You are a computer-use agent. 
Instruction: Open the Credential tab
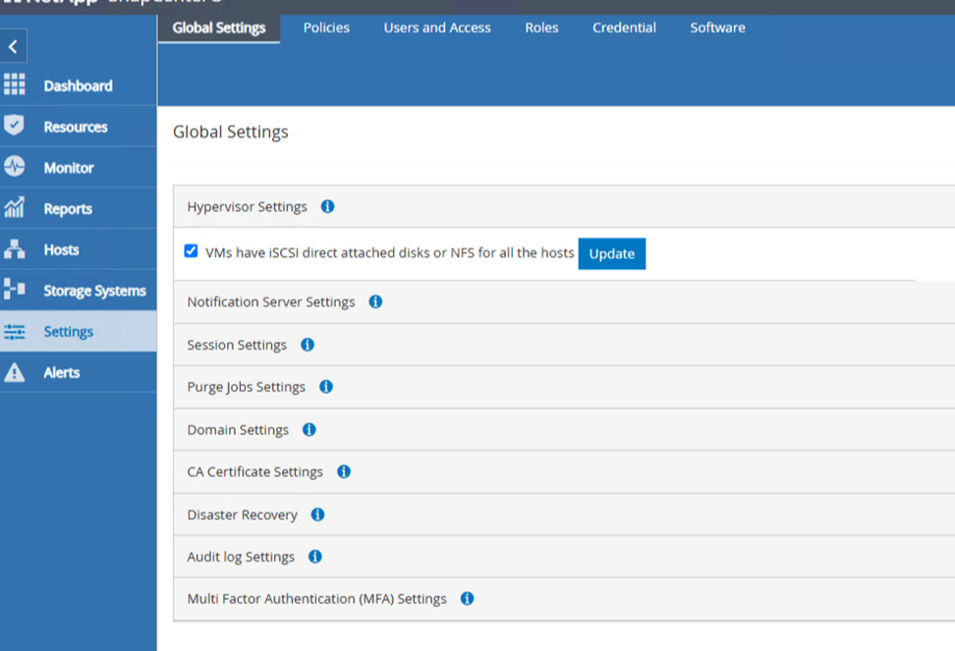pos(624,27)
